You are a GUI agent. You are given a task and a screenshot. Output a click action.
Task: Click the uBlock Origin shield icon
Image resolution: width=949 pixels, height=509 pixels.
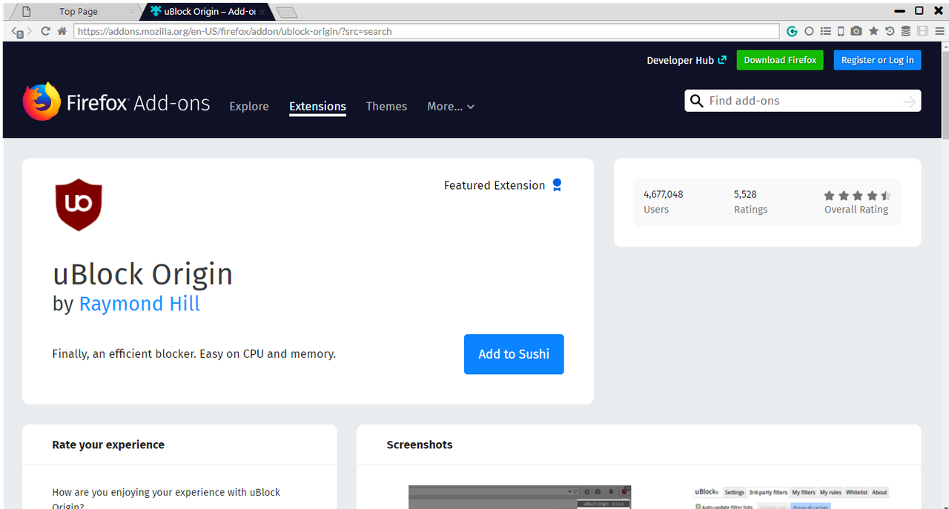tap(79, 204)
